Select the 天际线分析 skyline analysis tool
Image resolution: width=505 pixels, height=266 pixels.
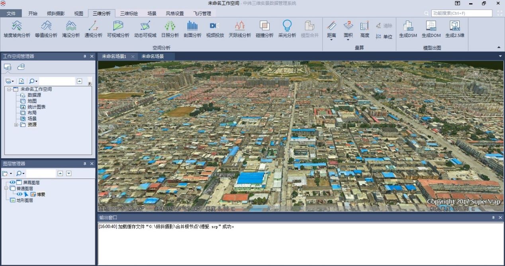click(240, 29)
